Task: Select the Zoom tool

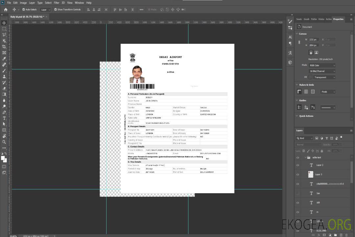Action: (x=4, y=142)
